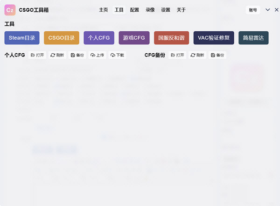Image resolution: width=280 pixels, height=206 pixels.
Task: Click the Cz app logo icon
Action: point(10,10)
